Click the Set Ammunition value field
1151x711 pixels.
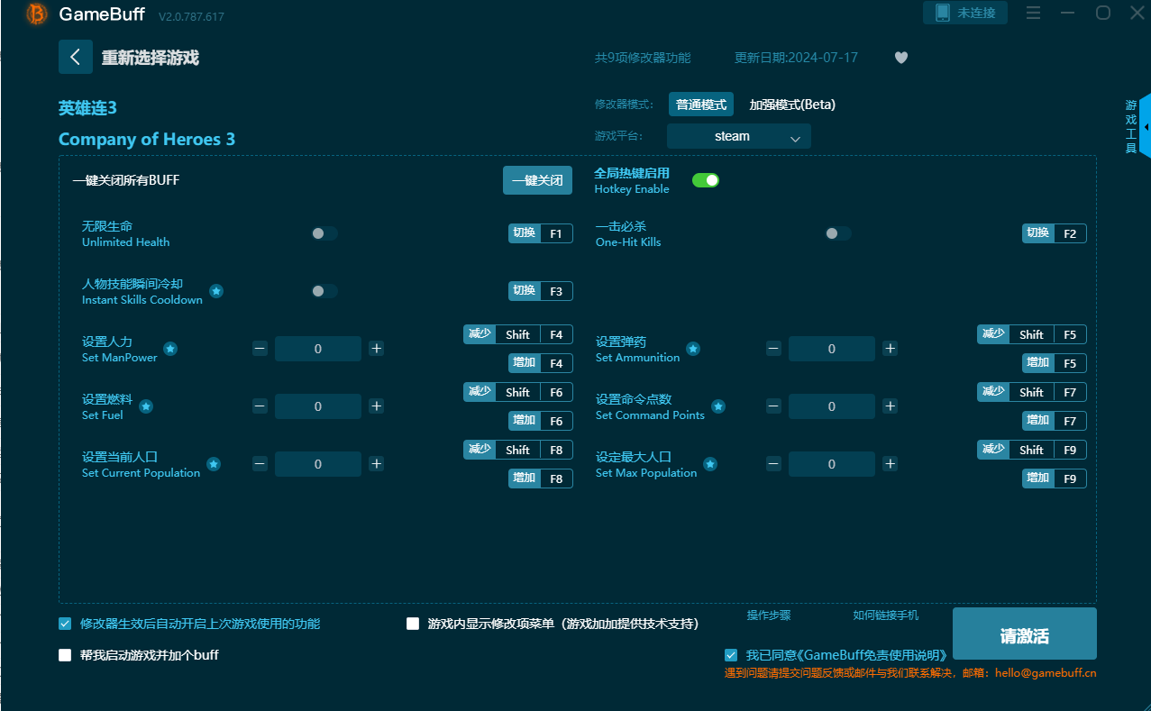tap(832, 349)
